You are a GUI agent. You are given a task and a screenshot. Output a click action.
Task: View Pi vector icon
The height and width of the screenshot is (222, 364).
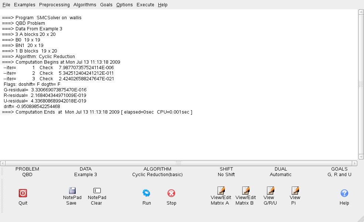point(295,191)
